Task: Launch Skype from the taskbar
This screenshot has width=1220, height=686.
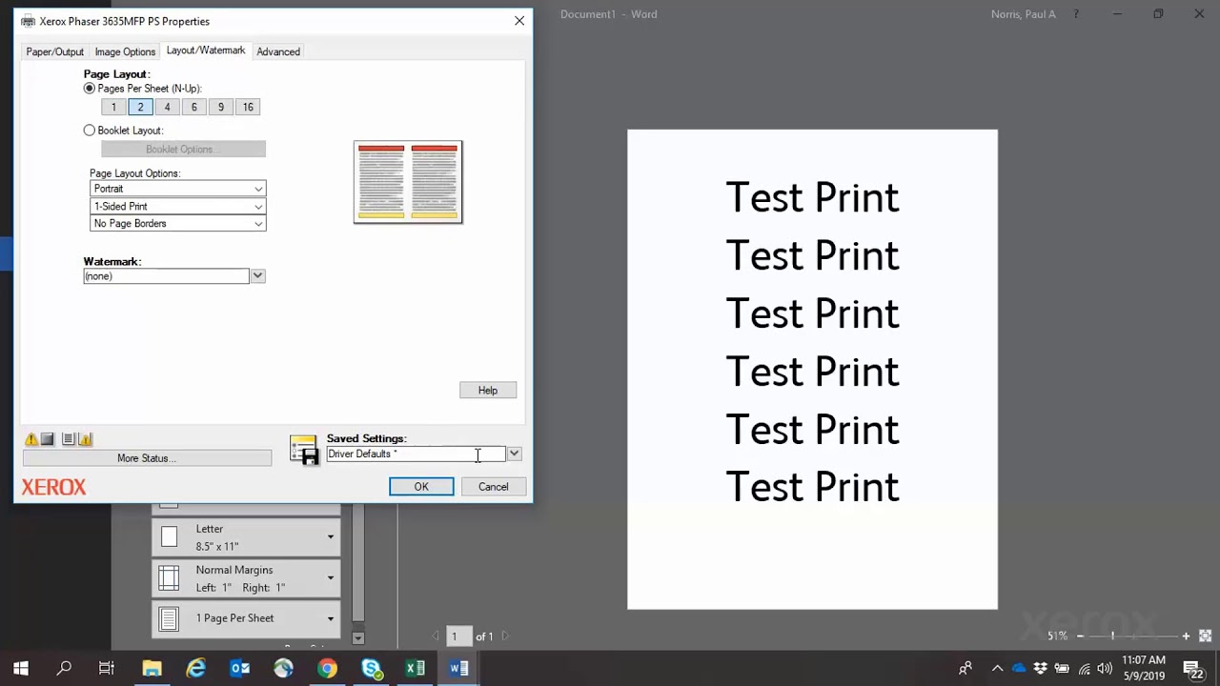Action: click(371, 668)
